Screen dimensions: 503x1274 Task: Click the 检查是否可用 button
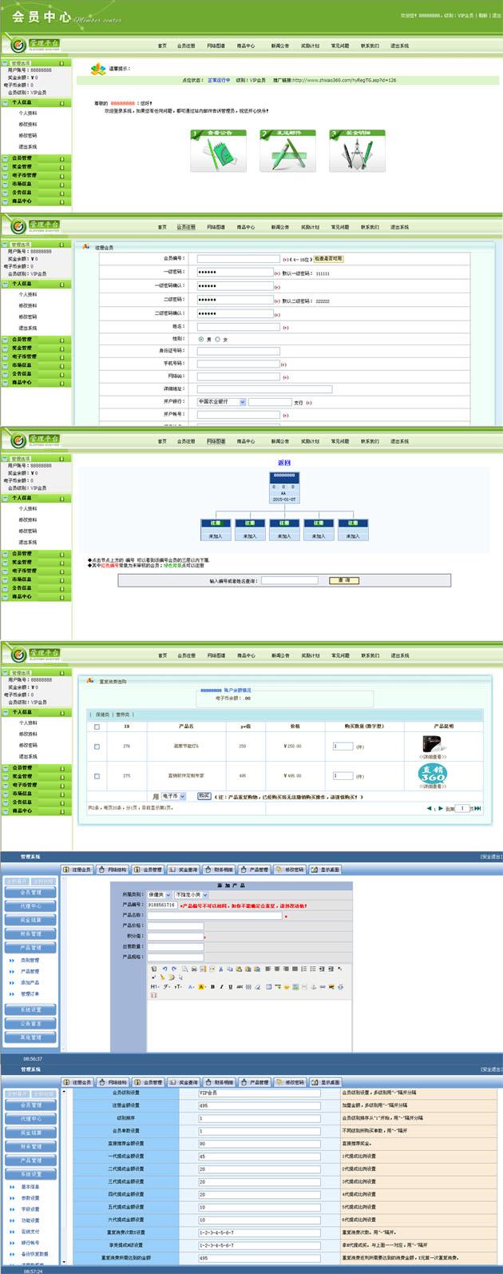[327, 259]
